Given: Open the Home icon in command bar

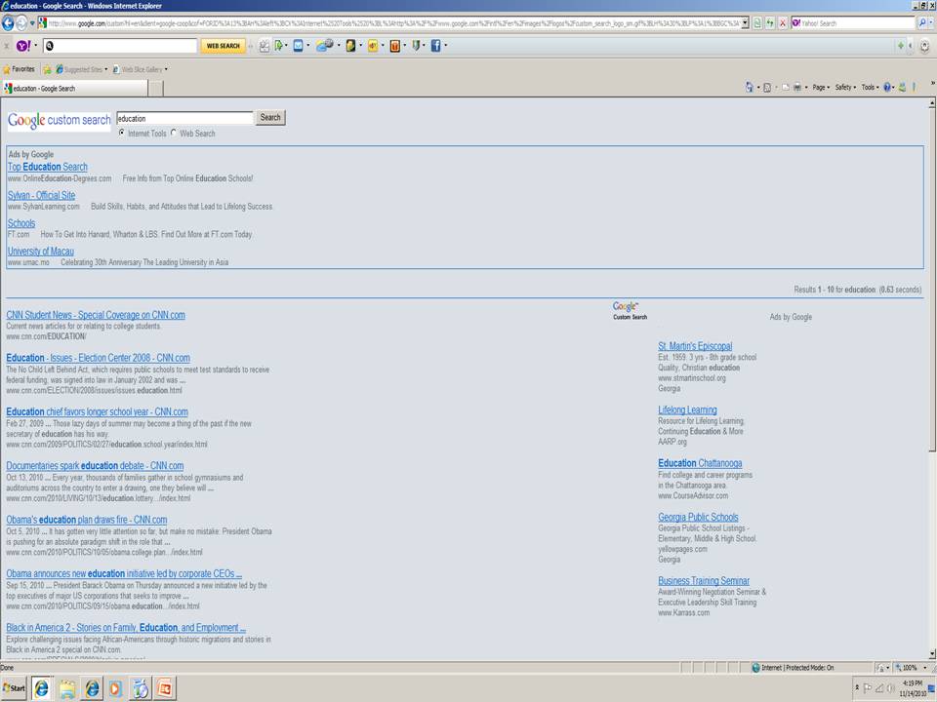Looking at the screenshot, I should 750,87.
